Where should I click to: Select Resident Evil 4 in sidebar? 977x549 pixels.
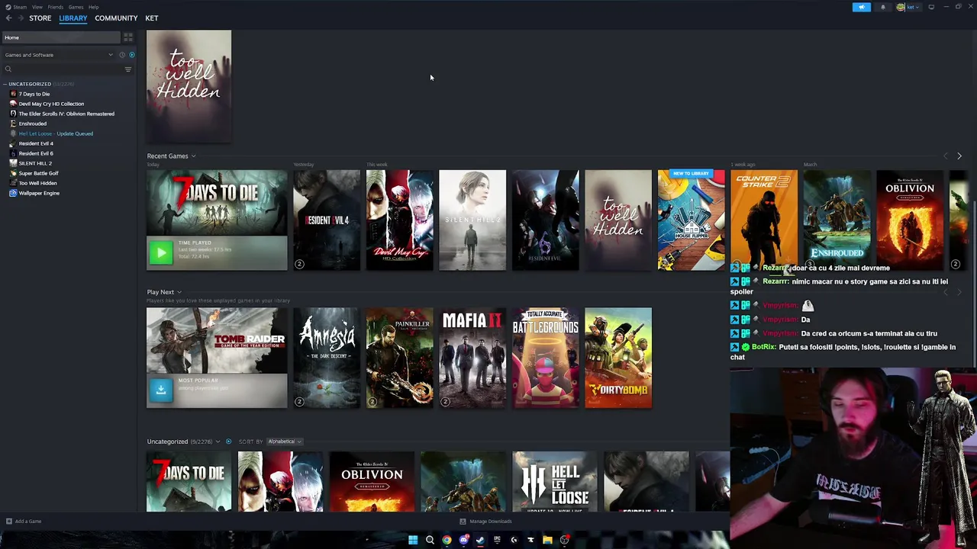(36, 143)
